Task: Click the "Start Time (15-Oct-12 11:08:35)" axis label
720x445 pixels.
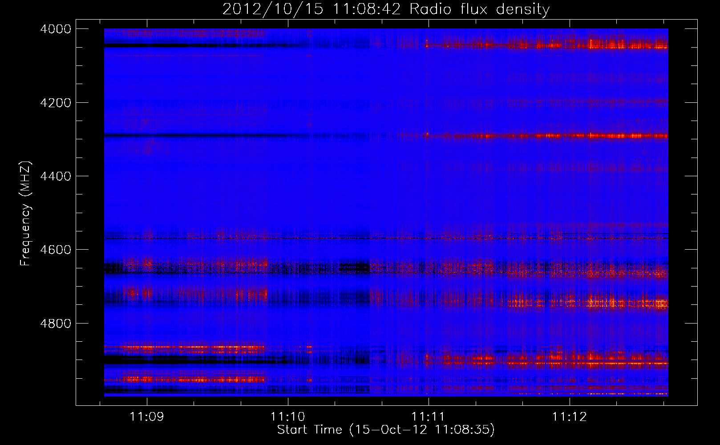Action: (x=386, y=429)
